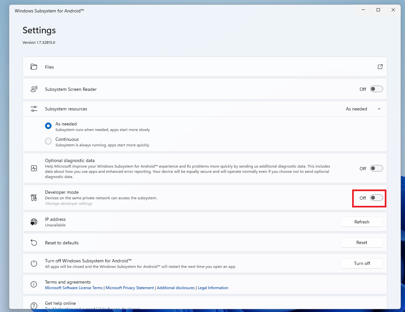Minimize the Windows Subsystem for Android window
Screen dimensions: 405x312
[x=363, y=10]
